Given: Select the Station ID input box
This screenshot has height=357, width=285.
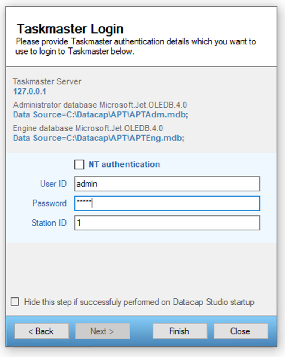Looking at the screenshot, I should tap(167, 223).
